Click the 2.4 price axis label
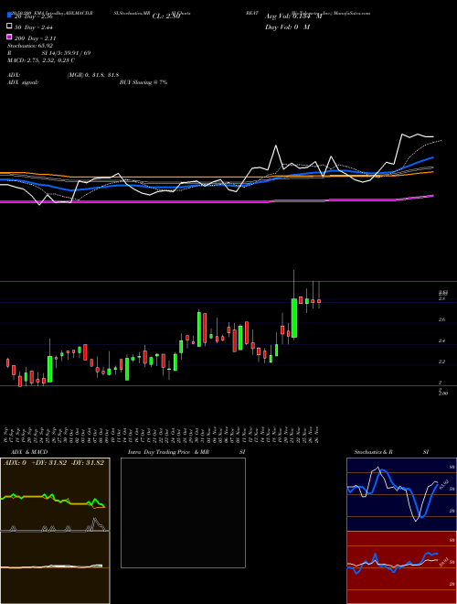 pos(442,341)
